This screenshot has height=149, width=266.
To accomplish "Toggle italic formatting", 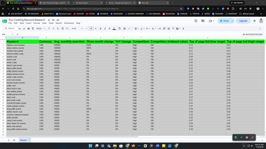I will [x=105, y=28].
